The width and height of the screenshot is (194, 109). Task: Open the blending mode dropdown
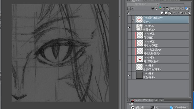pos(143,4)
